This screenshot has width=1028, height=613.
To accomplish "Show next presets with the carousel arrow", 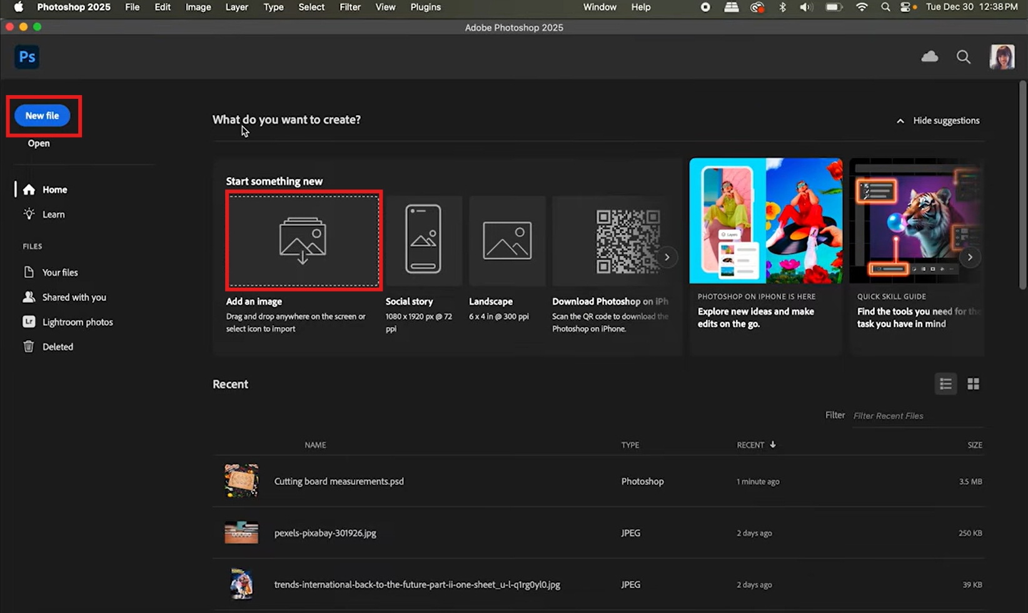I will [x=667, y=257].
